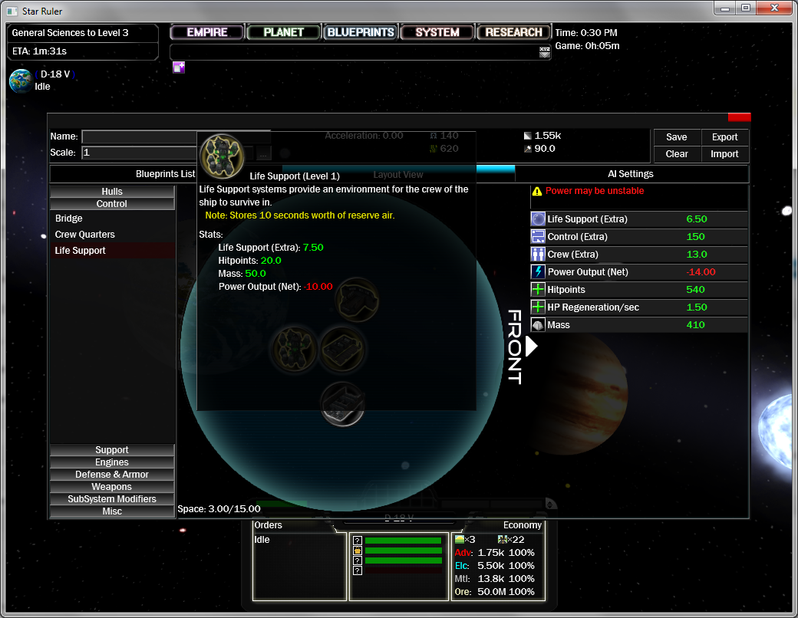Expand the Defense & Armor category
This screenshot has height=618, width=798.
(x=112, y=474)
